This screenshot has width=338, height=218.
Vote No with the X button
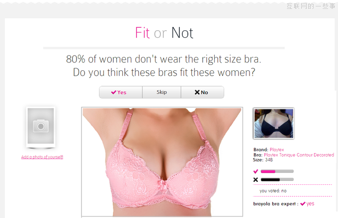coord(202,92)
